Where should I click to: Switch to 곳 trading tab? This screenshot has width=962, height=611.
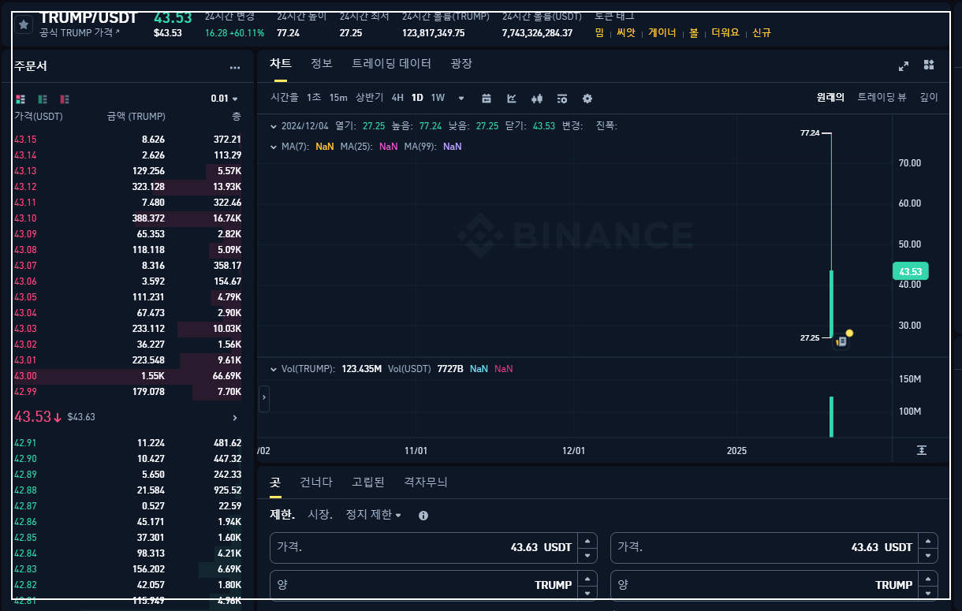[275, 482]
